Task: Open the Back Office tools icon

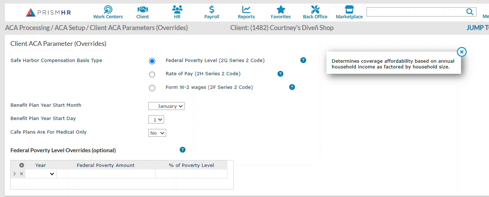Action: pos(315,10)
